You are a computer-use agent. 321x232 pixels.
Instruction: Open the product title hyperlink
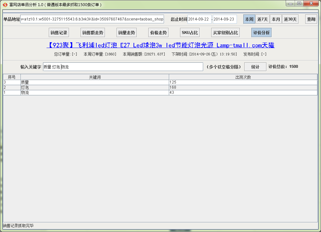click(160, 45)
